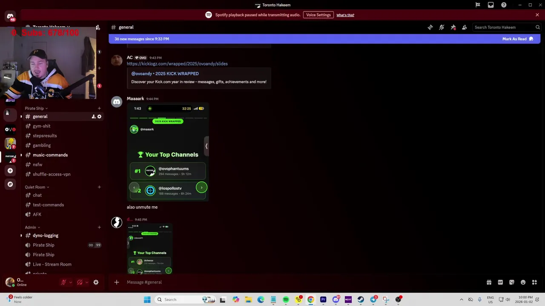Click the Voice Settings button
Image resolution: width=545 pixels, height=306 pixels.
coord(318,15)
